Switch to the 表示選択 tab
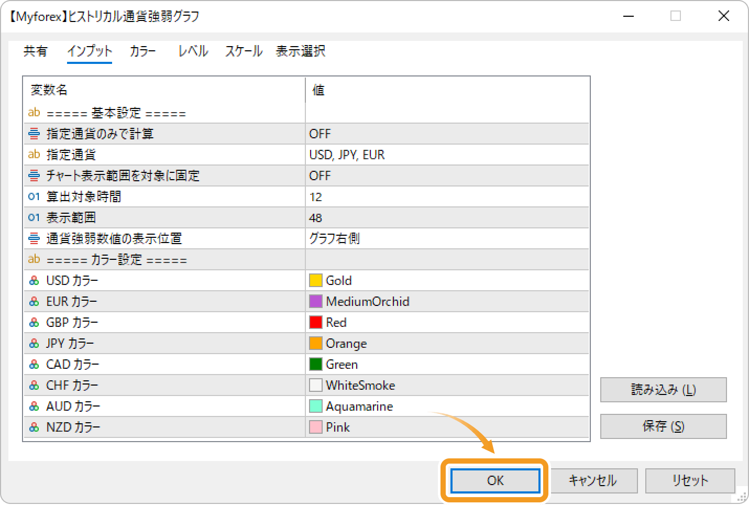The image size is (749, 505). tap(301, 51)
